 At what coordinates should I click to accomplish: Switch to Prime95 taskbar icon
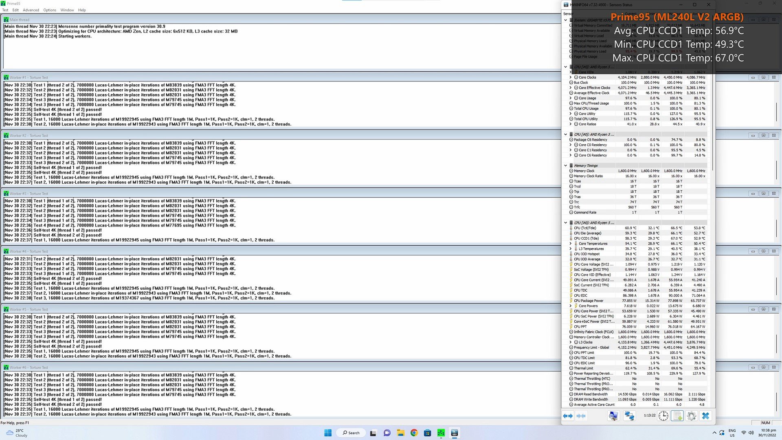(x=441, y=433)
